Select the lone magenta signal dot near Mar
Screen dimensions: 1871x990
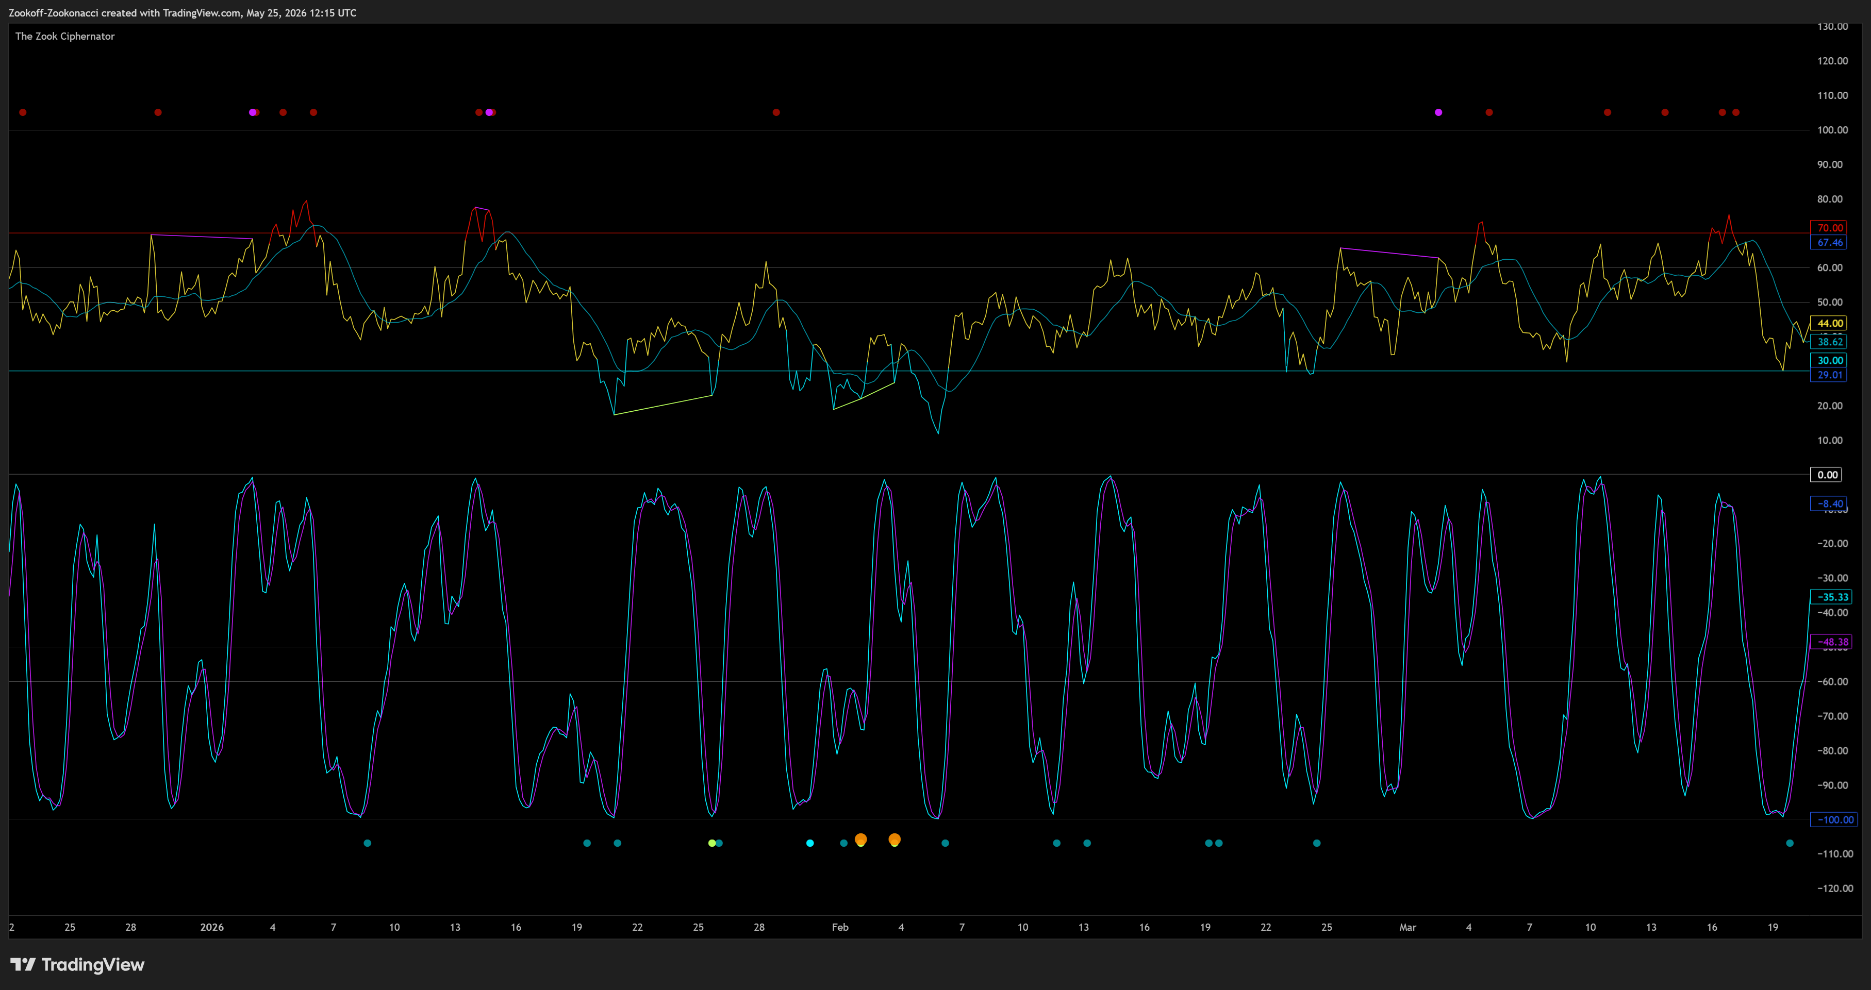pos(1438,112)
